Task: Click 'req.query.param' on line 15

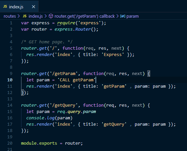Action: (76, 112)
